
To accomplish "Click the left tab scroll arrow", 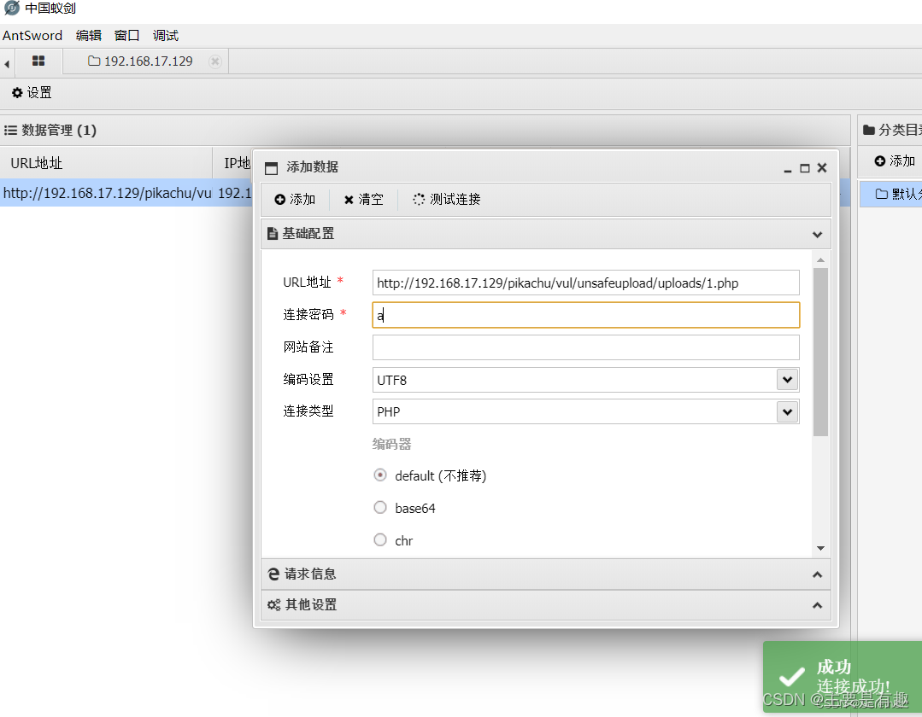I will (7, 63).
